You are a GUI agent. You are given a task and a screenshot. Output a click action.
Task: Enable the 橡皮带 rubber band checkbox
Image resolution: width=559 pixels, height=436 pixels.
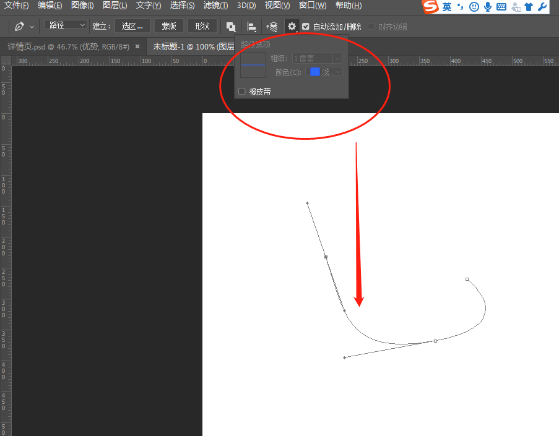click(242, 92)
